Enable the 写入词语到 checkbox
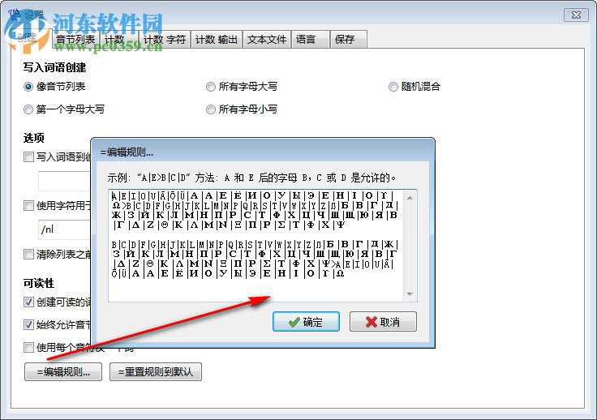 coord(28,156)
